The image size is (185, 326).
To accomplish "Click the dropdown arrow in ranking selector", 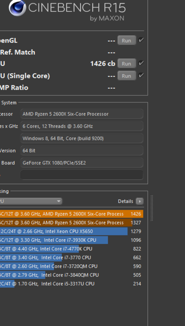I will tap(59, 201).
